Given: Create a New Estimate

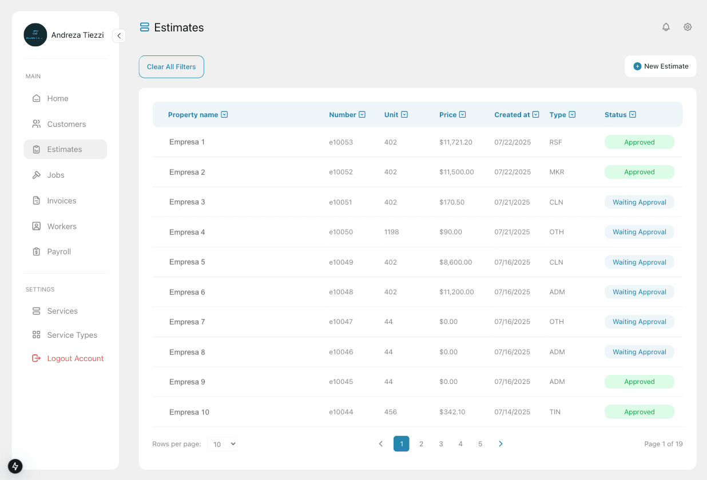Looking at the screenshot, I should [661, 66].
